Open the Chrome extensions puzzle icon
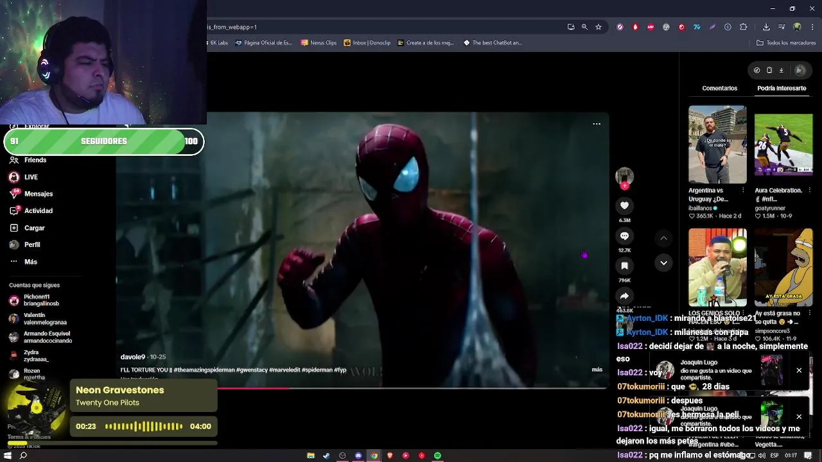This screenshot has height=462, width=822. click(744, 27)
